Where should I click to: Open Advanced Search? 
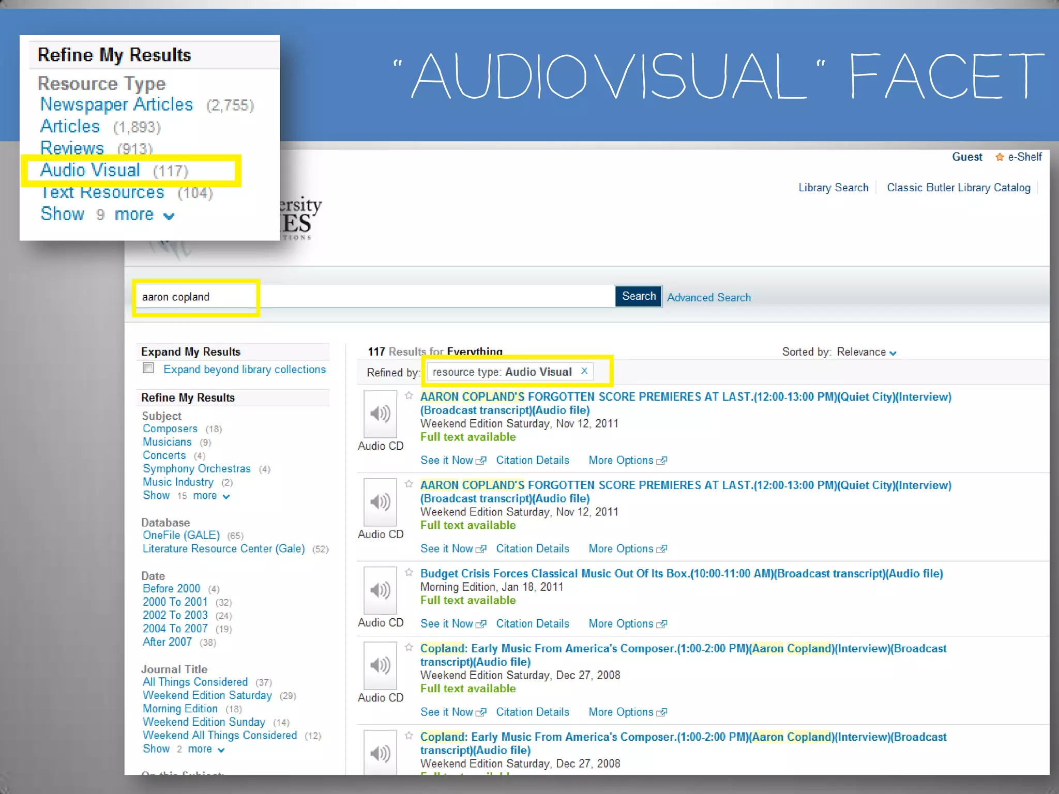[x=708, y=298]
